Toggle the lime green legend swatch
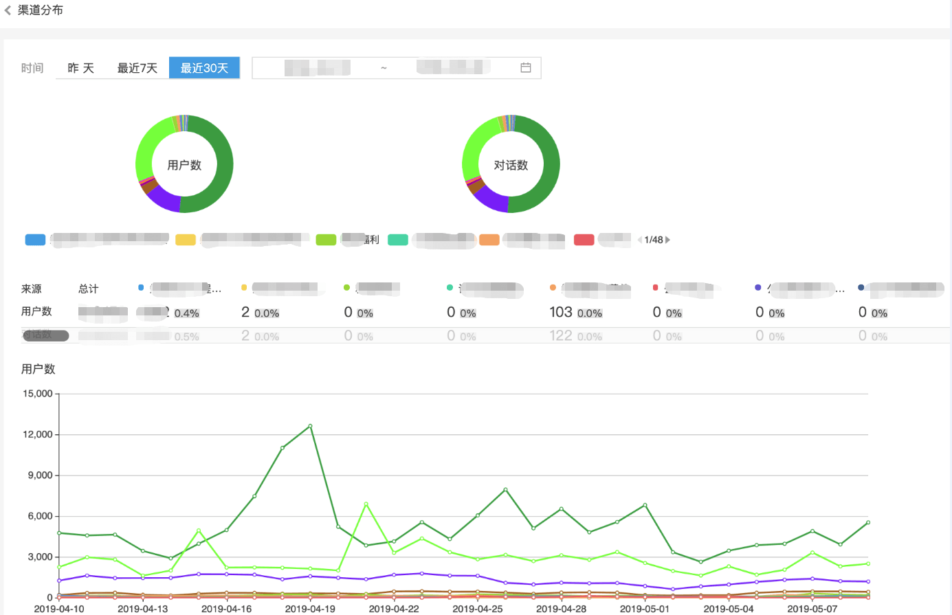Image resolution: width=952 pixels, height=615 pixels. [x=326, y=240]
